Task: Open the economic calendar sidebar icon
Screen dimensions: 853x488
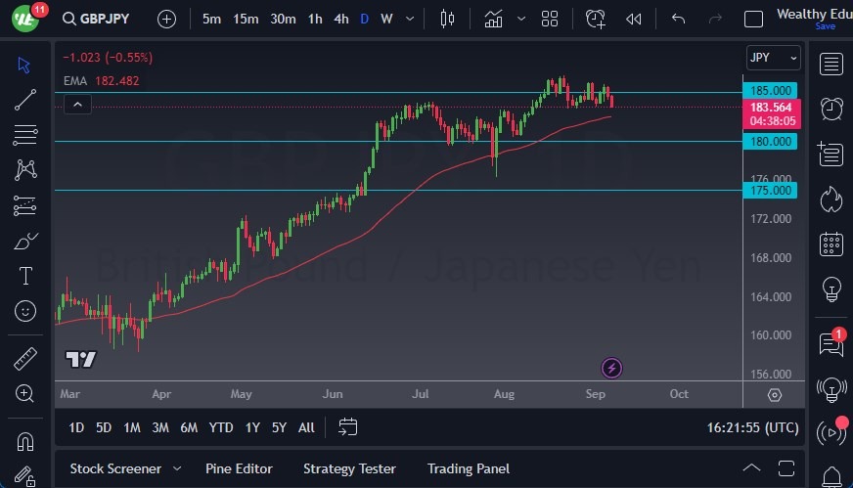Action: [831, 244]
